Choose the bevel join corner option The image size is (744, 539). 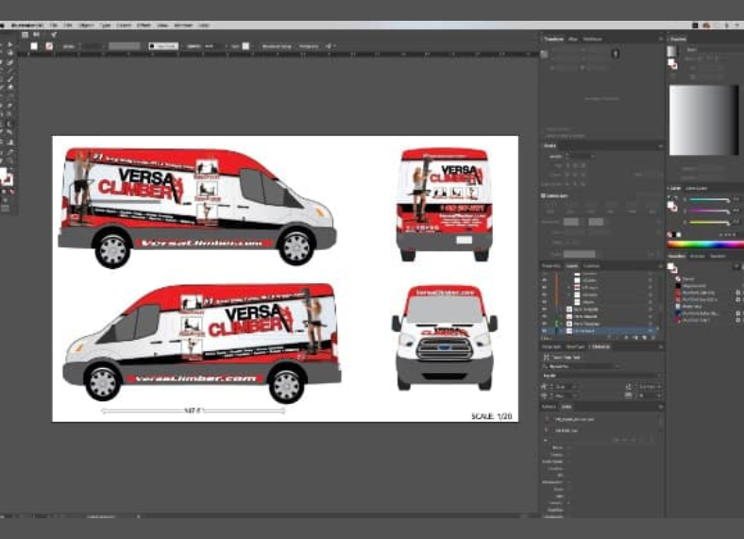tap(583, 175)
